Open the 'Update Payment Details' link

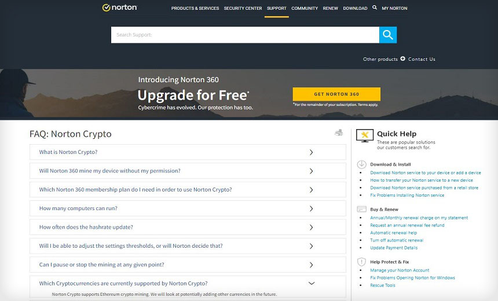(394, 248)
